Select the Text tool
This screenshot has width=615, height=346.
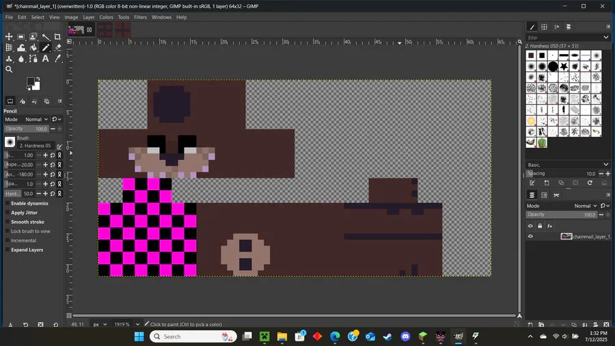tap(46, 59)
